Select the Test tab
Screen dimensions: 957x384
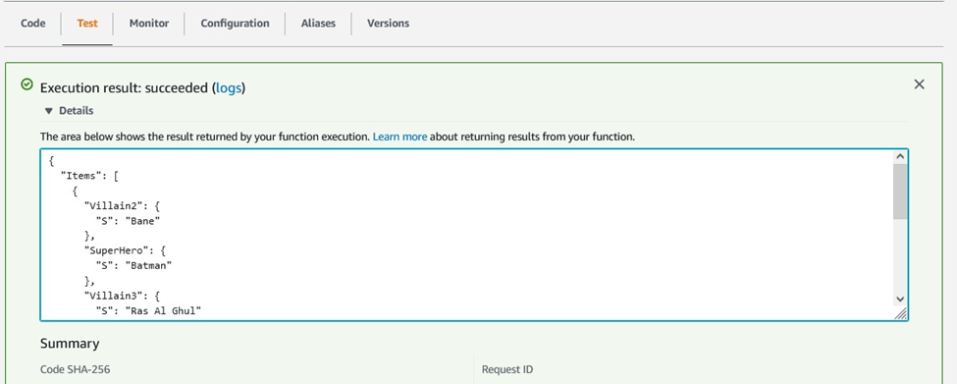click(x=87, y=24)
